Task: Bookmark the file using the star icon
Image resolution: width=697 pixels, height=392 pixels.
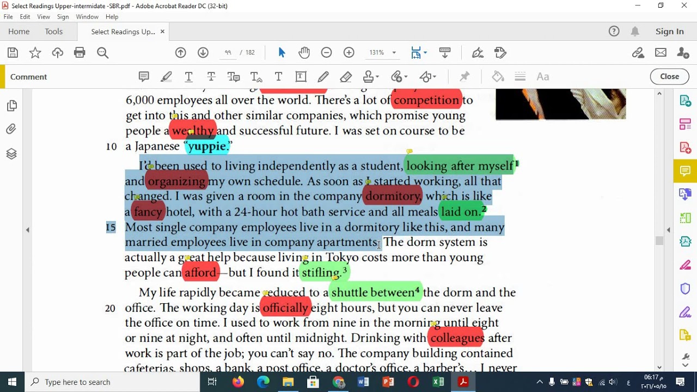Action: [x=35, y=52]
